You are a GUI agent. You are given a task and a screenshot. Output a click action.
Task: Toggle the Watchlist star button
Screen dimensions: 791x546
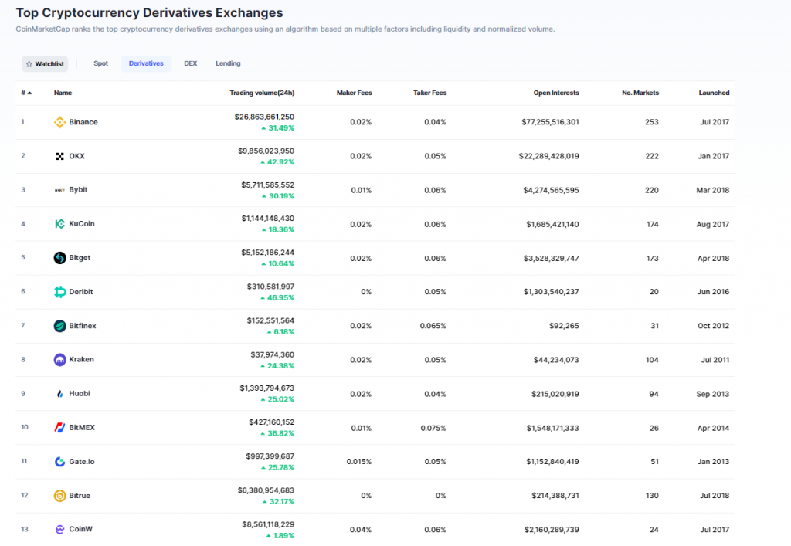45,64
